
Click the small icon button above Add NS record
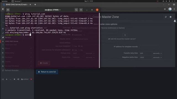coord(125,35)
